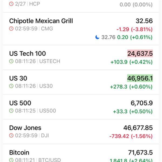The image size is (162, 162).
Task: Click the green-highlighted price 46,956.1
Action: pos(140,79)
